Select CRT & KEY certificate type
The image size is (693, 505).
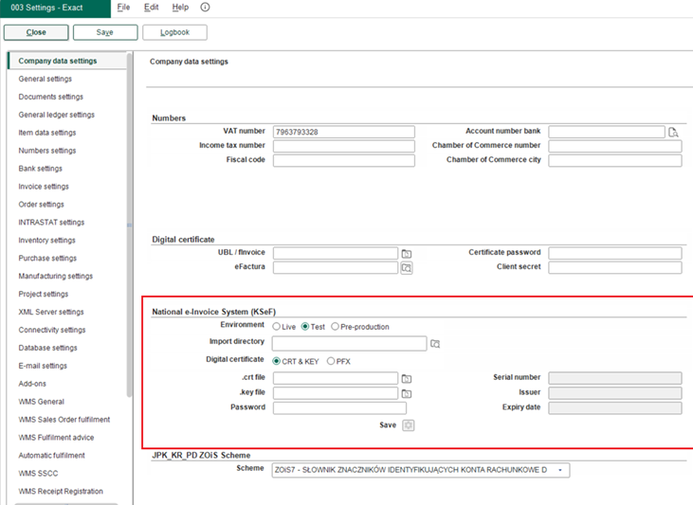click(277, 361)
